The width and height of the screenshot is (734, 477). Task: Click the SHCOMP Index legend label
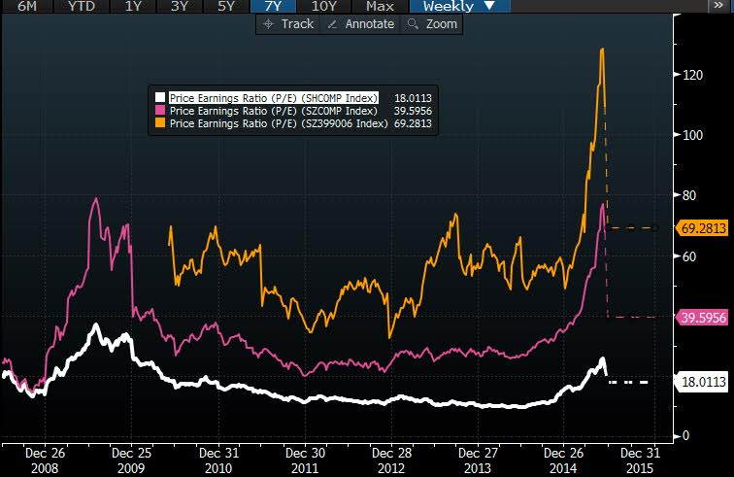click(273, 98)
